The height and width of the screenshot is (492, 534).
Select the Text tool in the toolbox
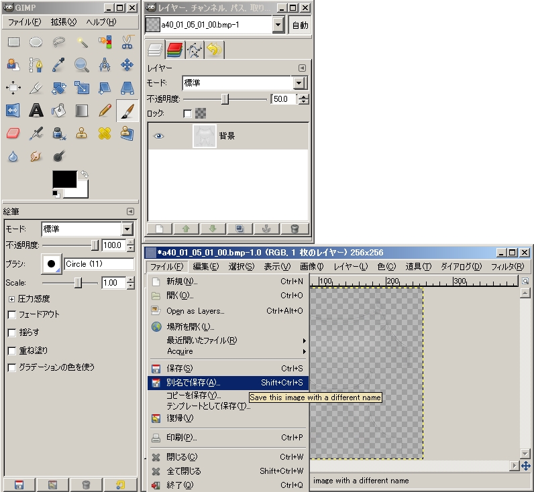click(36, 110)
